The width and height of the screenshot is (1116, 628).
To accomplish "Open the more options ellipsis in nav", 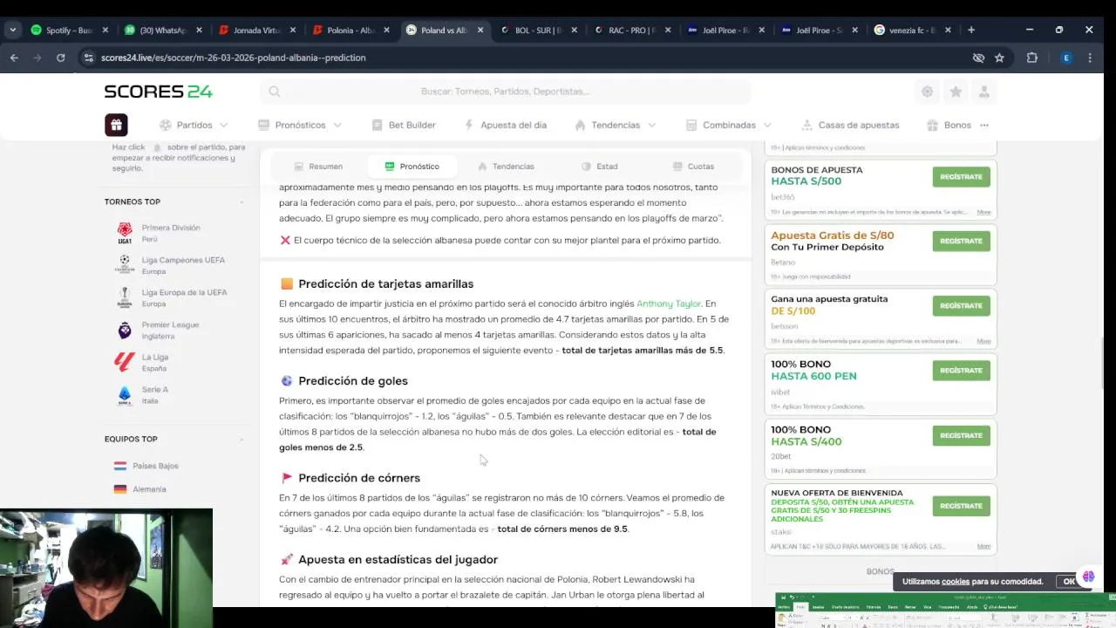I will tap(984, 125).
